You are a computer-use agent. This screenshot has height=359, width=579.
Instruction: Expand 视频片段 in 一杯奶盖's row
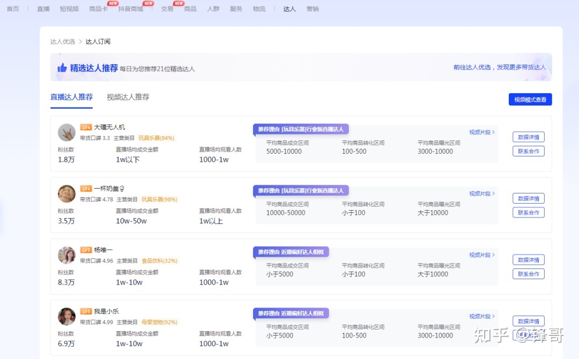[x=481, y=194]
